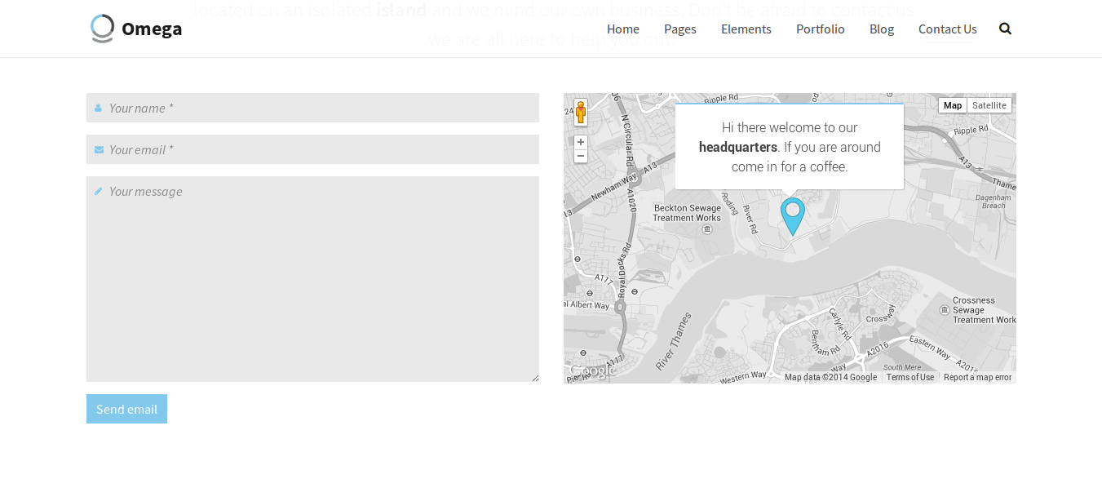Click the Your name input field
This screenshot has height=479, width=1102.
point(312,108)
